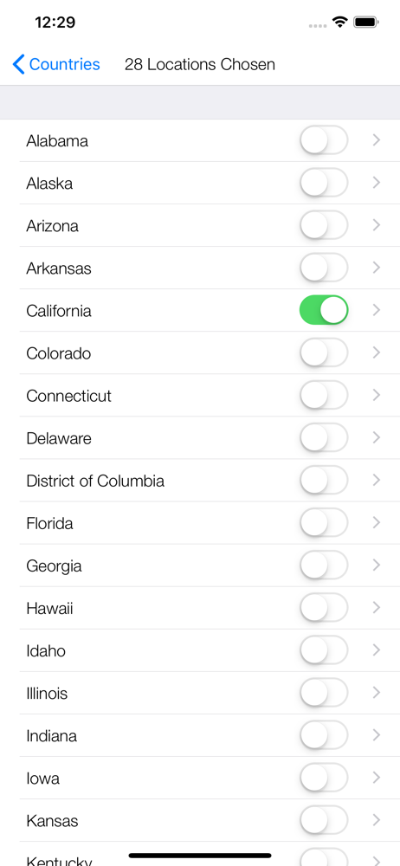The width and height of the screenshot is (400, 866).
Task: Open Florida disclosure chevron
Action: click(377, 522)
